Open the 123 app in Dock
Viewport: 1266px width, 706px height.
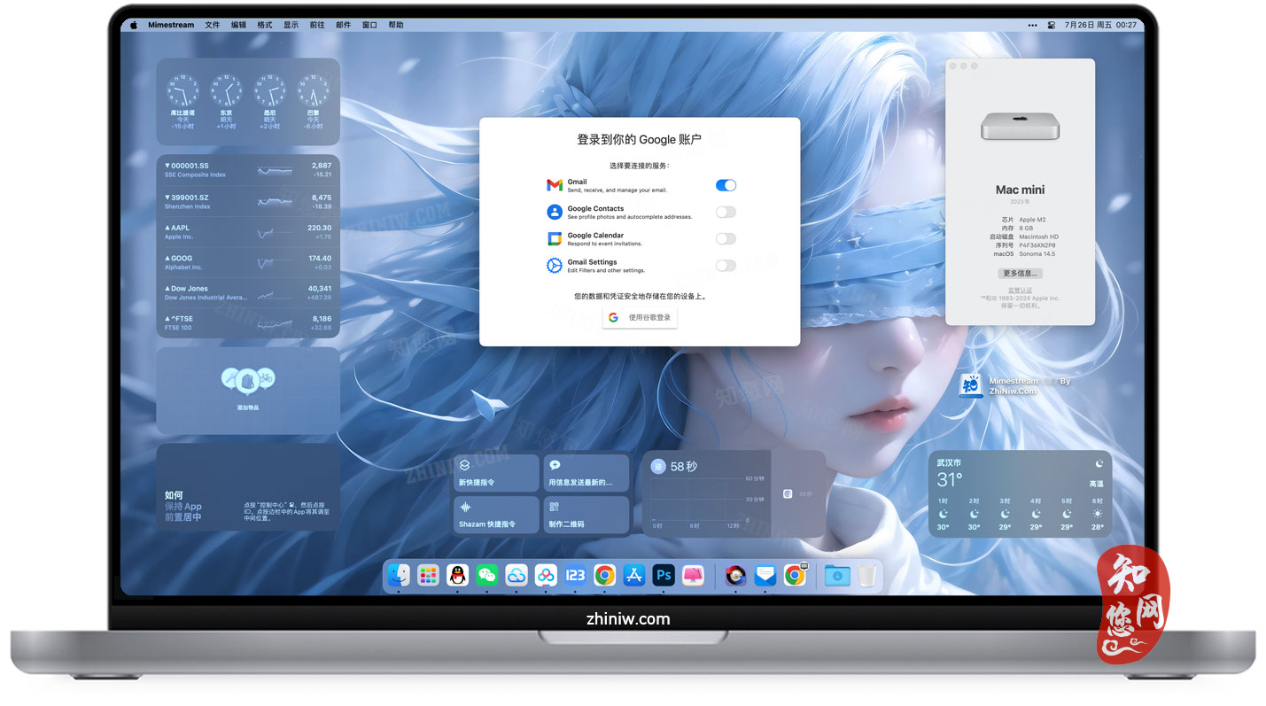576,575
